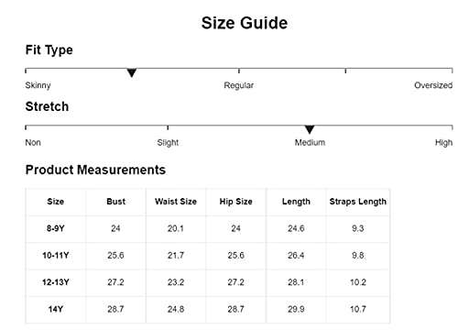Click the Size Guide heading
The width and height of the screenshot is (458, 330).
(245, 23)
